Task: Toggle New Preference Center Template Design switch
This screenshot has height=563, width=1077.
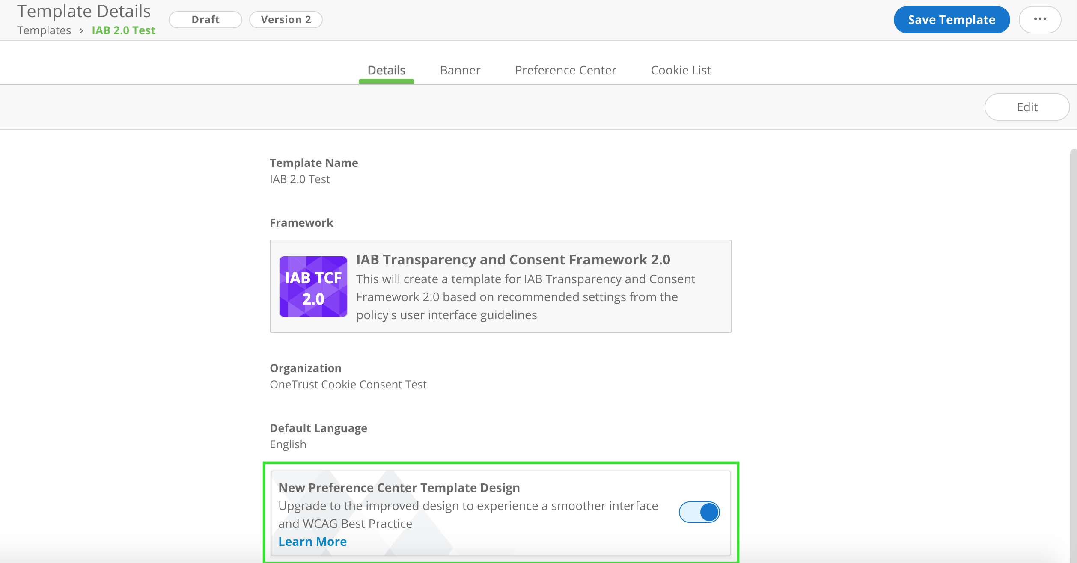Action: [x=699, y=512]
